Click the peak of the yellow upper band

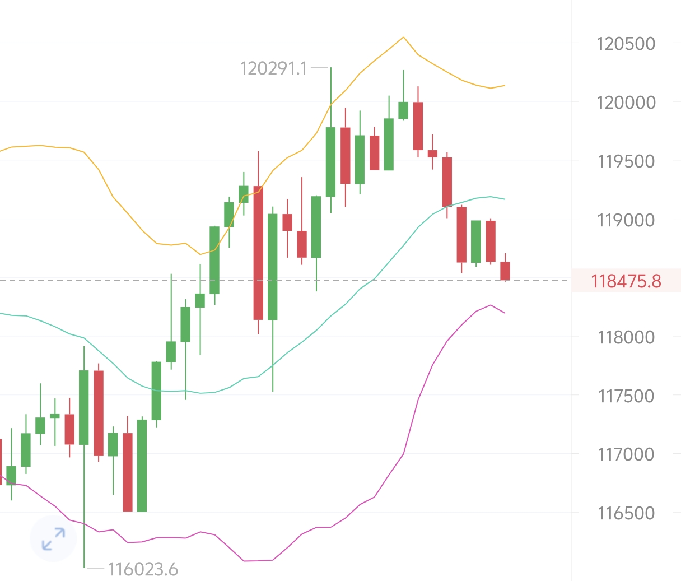point(403,38)
